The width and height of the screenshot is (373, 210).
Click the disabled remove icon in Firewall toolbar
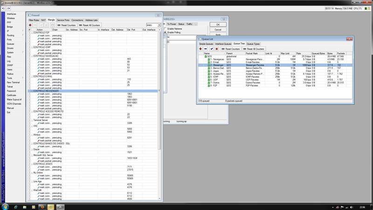pos(35,25)
